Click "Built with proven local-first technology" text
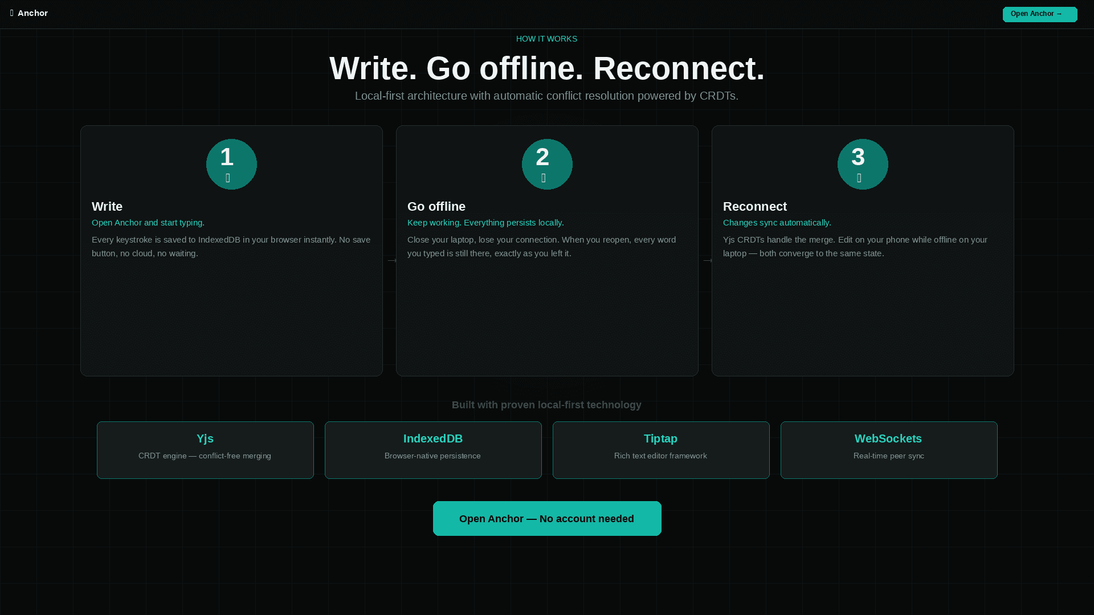This screenshot has width=1094, height=615. (546, 405)
